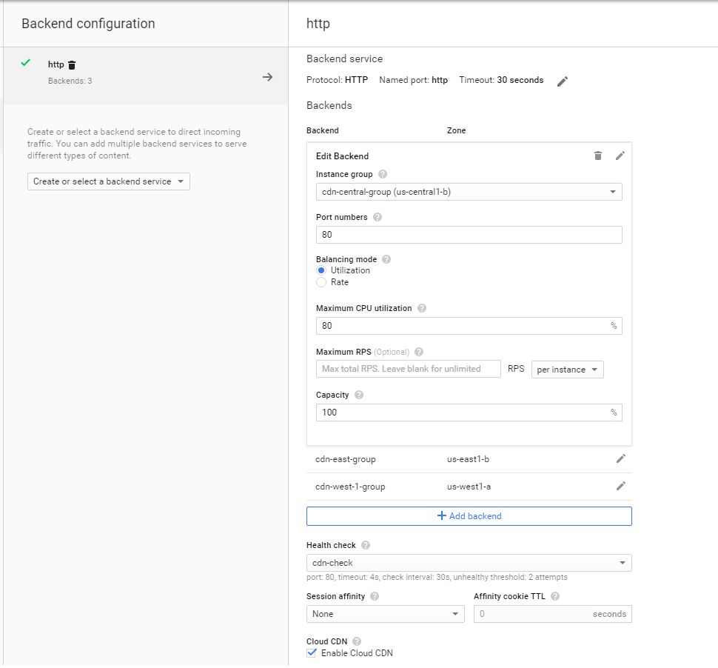Expand the Health check cdn-check dropdown
The image size is (718, 668).
click(469, 563)
